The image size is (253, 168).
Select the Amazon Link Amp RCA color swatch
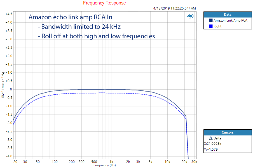click(211, 20)
